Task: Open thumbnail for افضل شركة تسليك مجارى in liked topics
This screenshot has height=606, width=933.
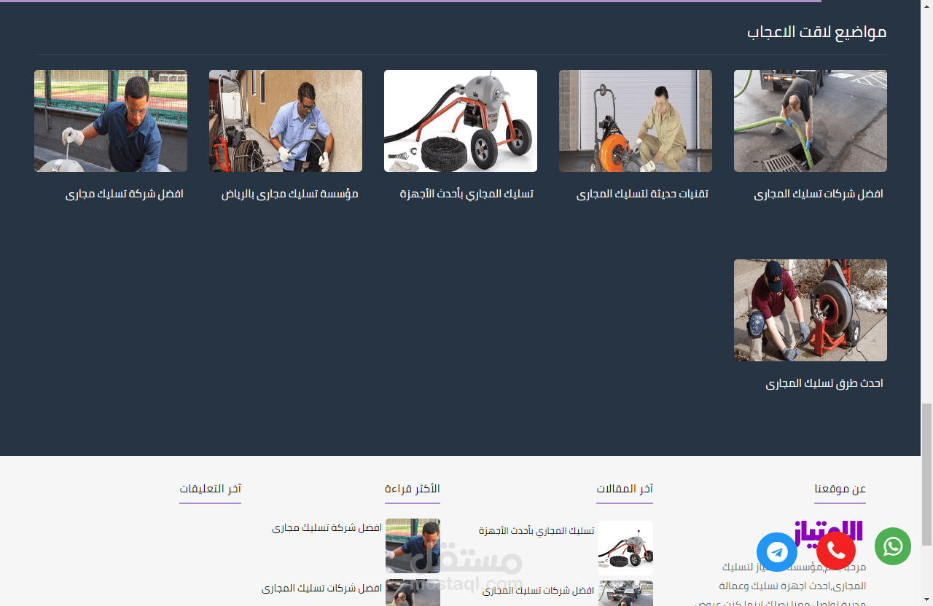Action: click(111, 121)
